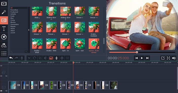Click the volume speaker icon in player
178x93 pixels.
[174, 58]
